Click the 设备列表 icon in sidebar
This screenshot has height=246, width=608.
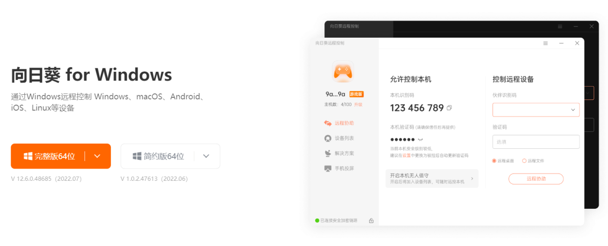pos(327,138)
